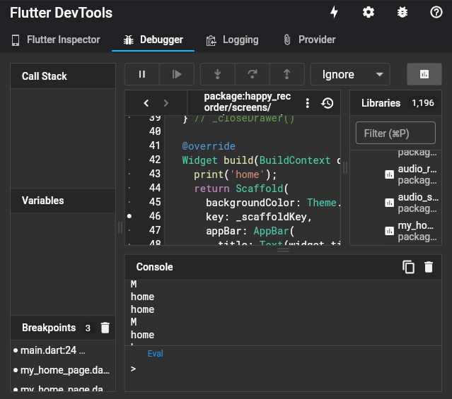Image resolution: width=452 pixels, height=399 pixels.
Task: Grab the code and console split handle
Action: (283, 250)
